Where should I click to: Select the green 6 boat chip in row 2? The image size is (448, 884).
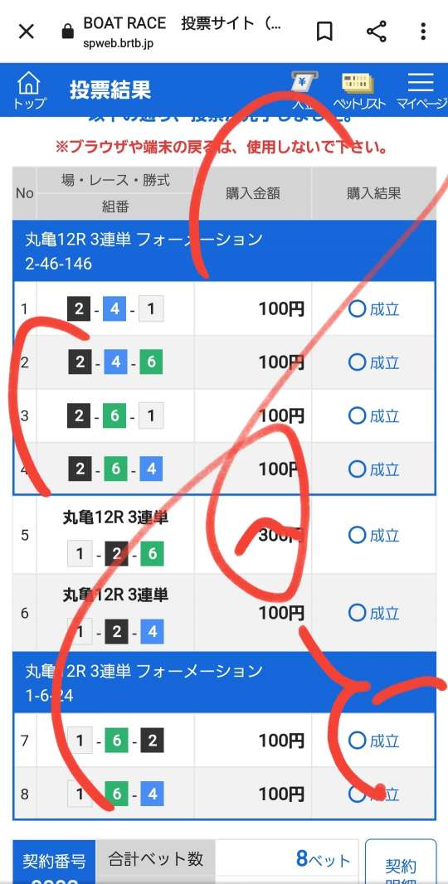151,362
